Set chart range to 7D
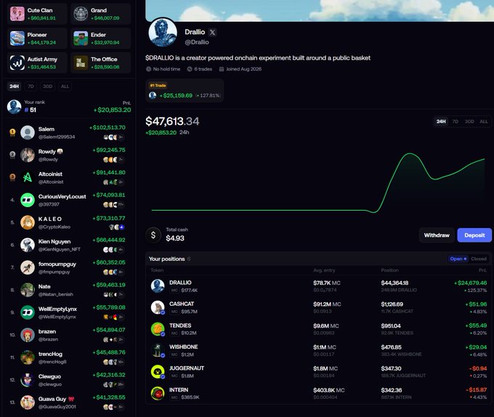Viewport: 494px width, 417px height. 455,121
